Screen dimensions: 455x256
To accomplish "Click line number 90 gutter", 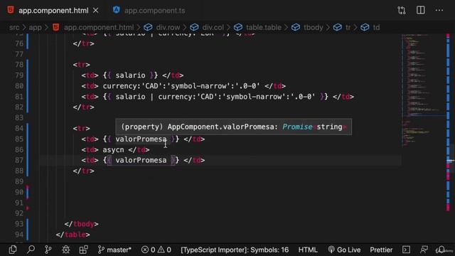I will pos(19,192).
